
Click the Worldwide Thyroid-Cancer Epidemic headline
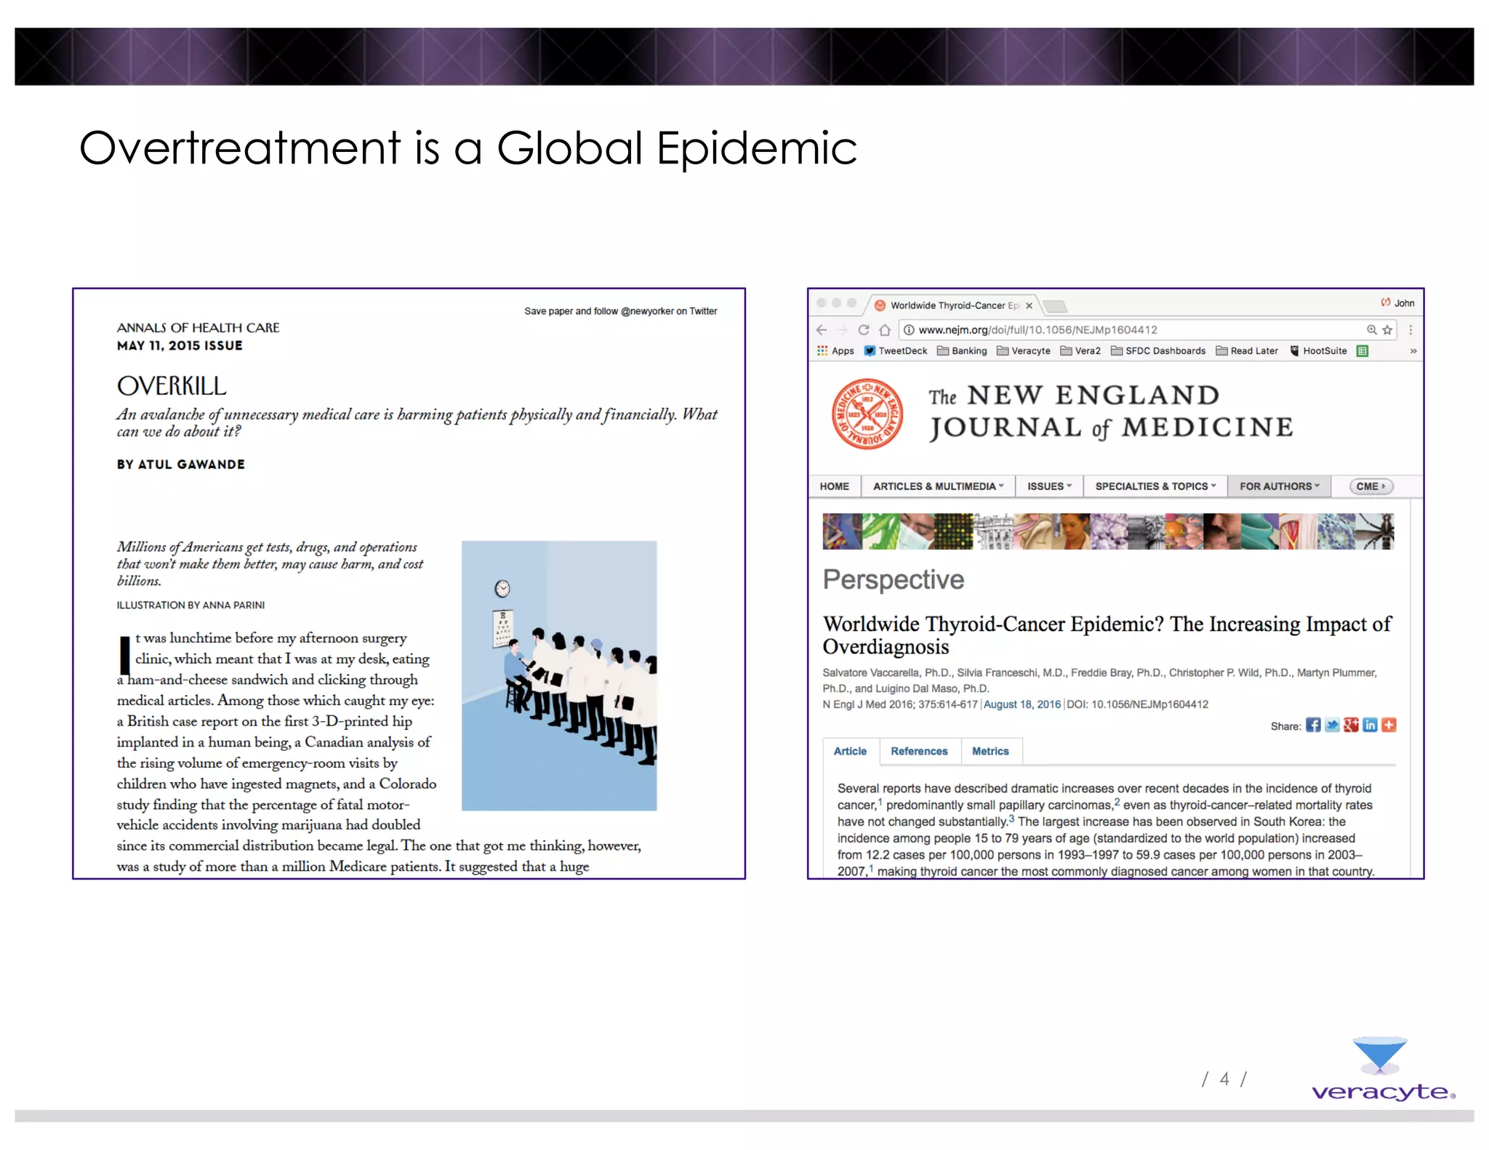[x=1107, y=635]
